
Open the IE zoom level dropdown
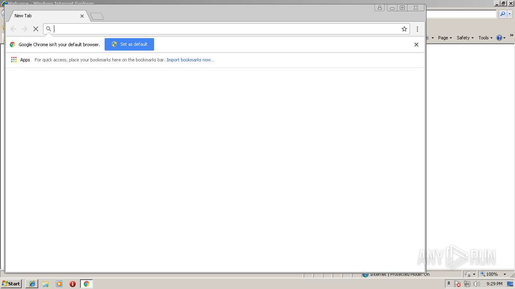505,274
